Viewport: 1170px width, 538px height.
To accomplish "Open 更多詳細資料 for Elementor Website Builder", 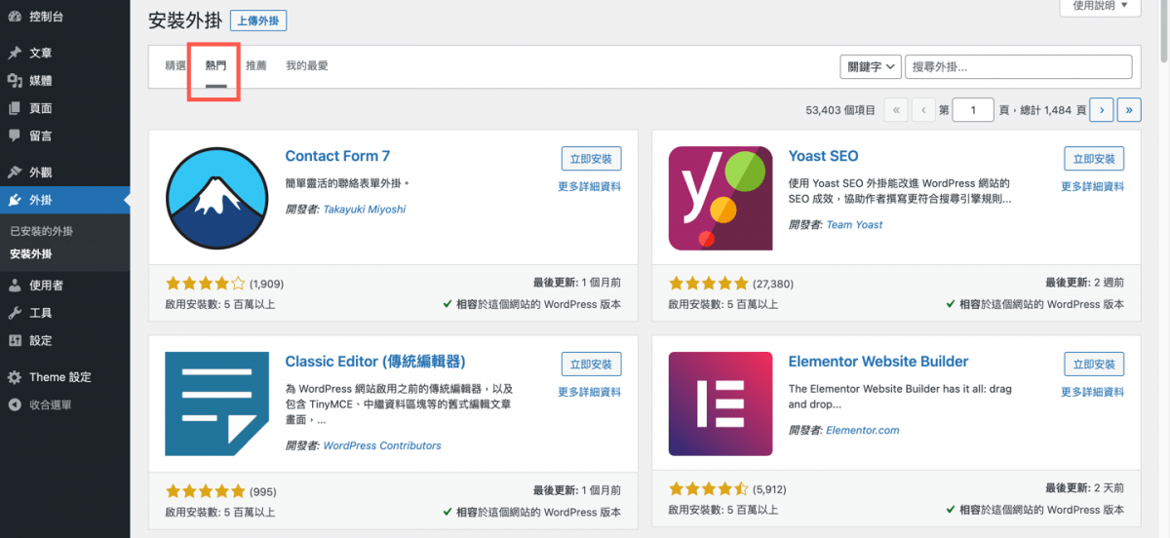I will pos(1092,392).
